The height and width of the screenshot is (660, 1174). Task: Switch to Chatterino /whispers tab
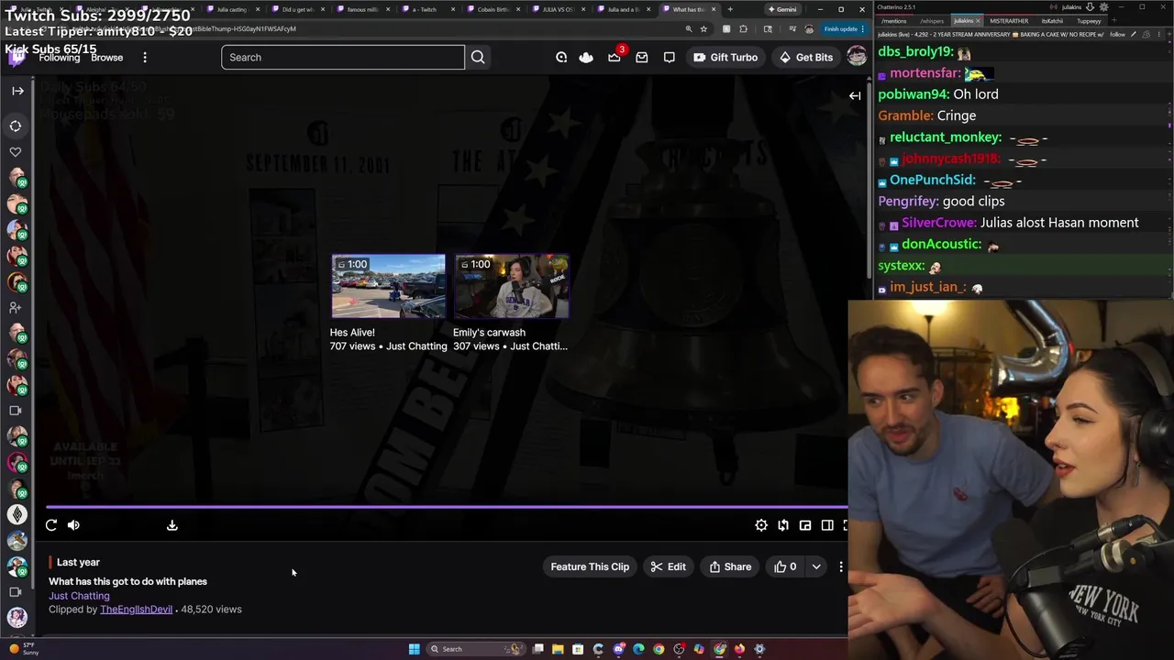pyautogui.click(x=932, y=20)
